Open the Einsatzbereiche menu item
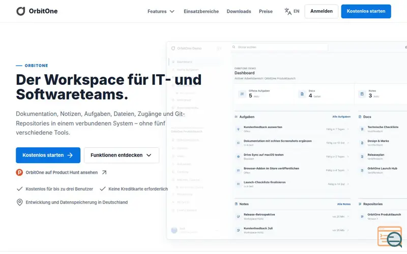 (201, 11)
